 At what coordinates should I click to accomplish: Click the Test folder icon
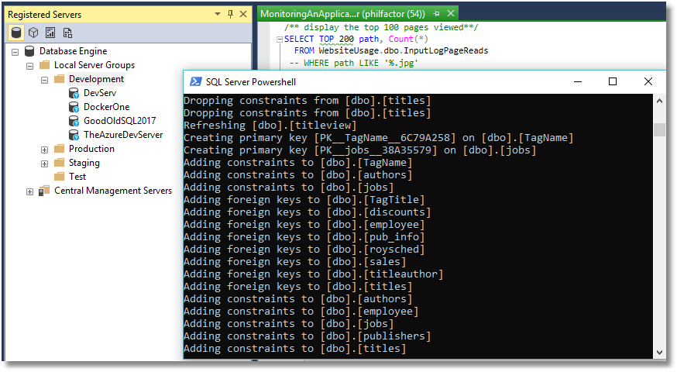pyautogui.click(x=59, y=176)
